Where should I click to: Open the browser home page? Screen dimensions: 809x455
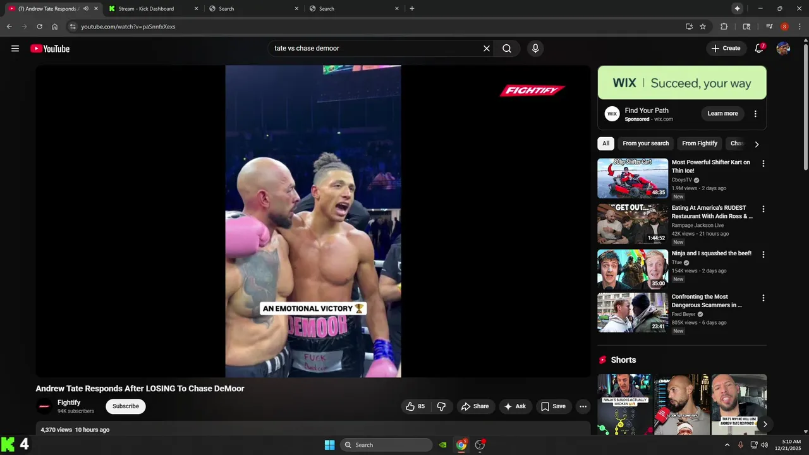[x=55, y=27]
